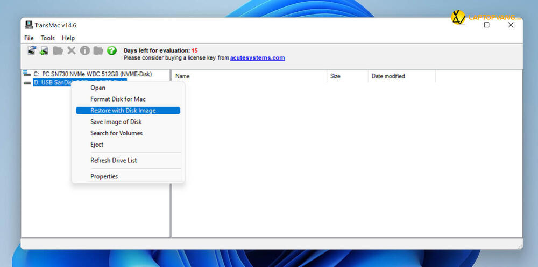Click the grayed-out info toolbar icon
This screenshot has height=267, width=538.
coord(85,50)
